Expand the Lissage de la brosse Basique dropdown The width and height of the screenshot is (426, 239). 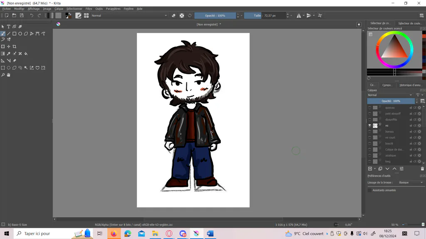[411, 183]
